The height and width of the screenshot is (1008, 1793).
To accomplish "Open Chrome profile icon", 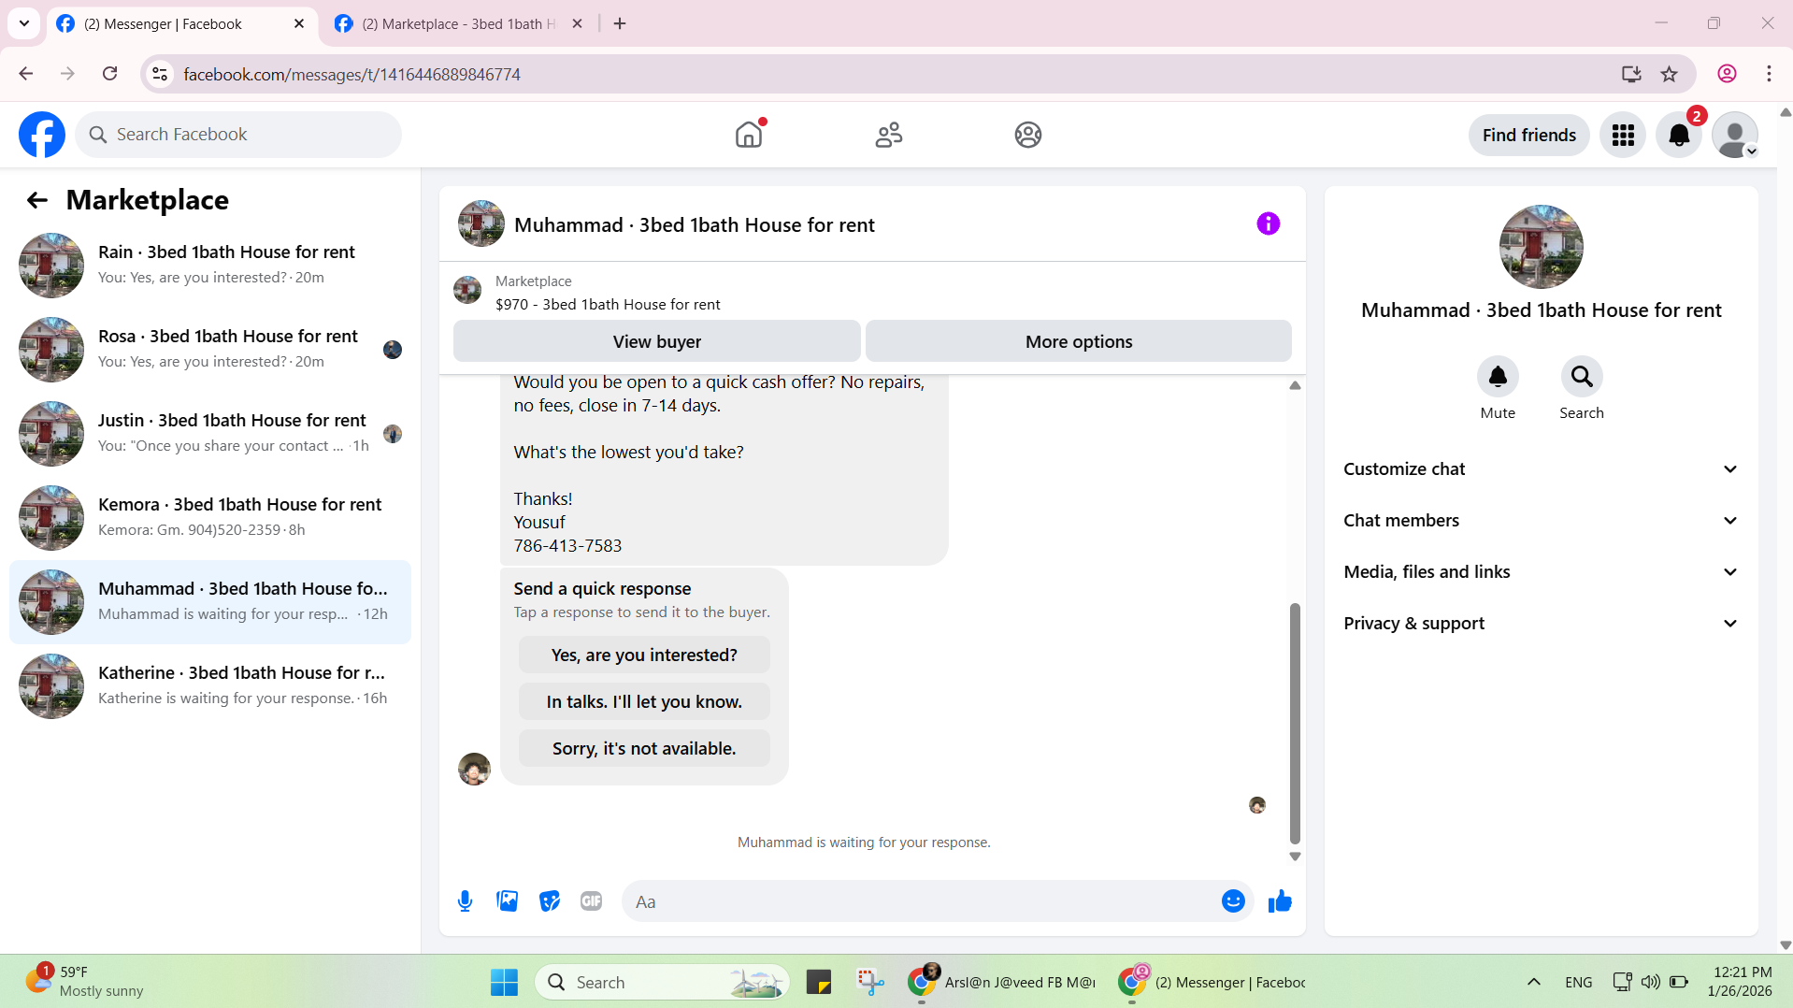I will tap(1728, 74).
